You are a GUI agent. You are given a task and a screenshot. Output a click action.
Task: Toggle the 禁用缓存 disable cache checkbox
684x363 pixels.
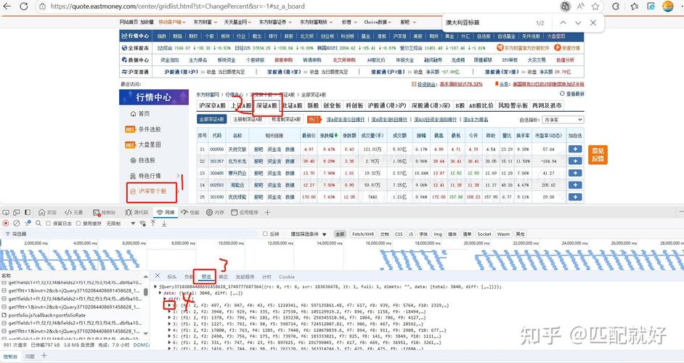coord(78,224)
